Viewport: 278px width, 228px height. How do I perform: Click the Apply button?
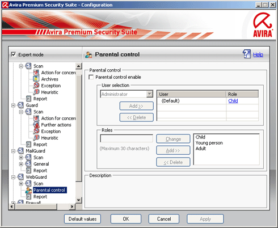205,219
